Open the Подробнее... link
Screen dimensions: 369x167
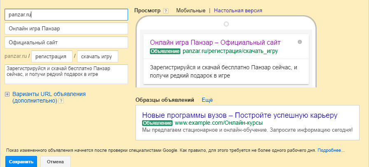click(x=331, y=150)
